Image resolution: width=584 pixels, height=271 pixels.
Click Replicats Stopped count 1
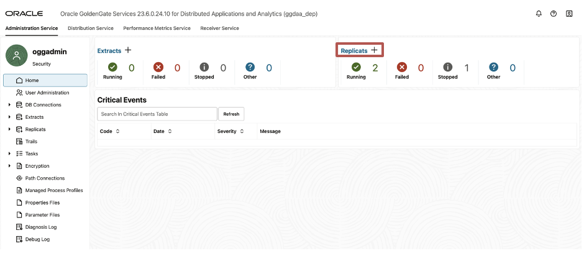467,68
